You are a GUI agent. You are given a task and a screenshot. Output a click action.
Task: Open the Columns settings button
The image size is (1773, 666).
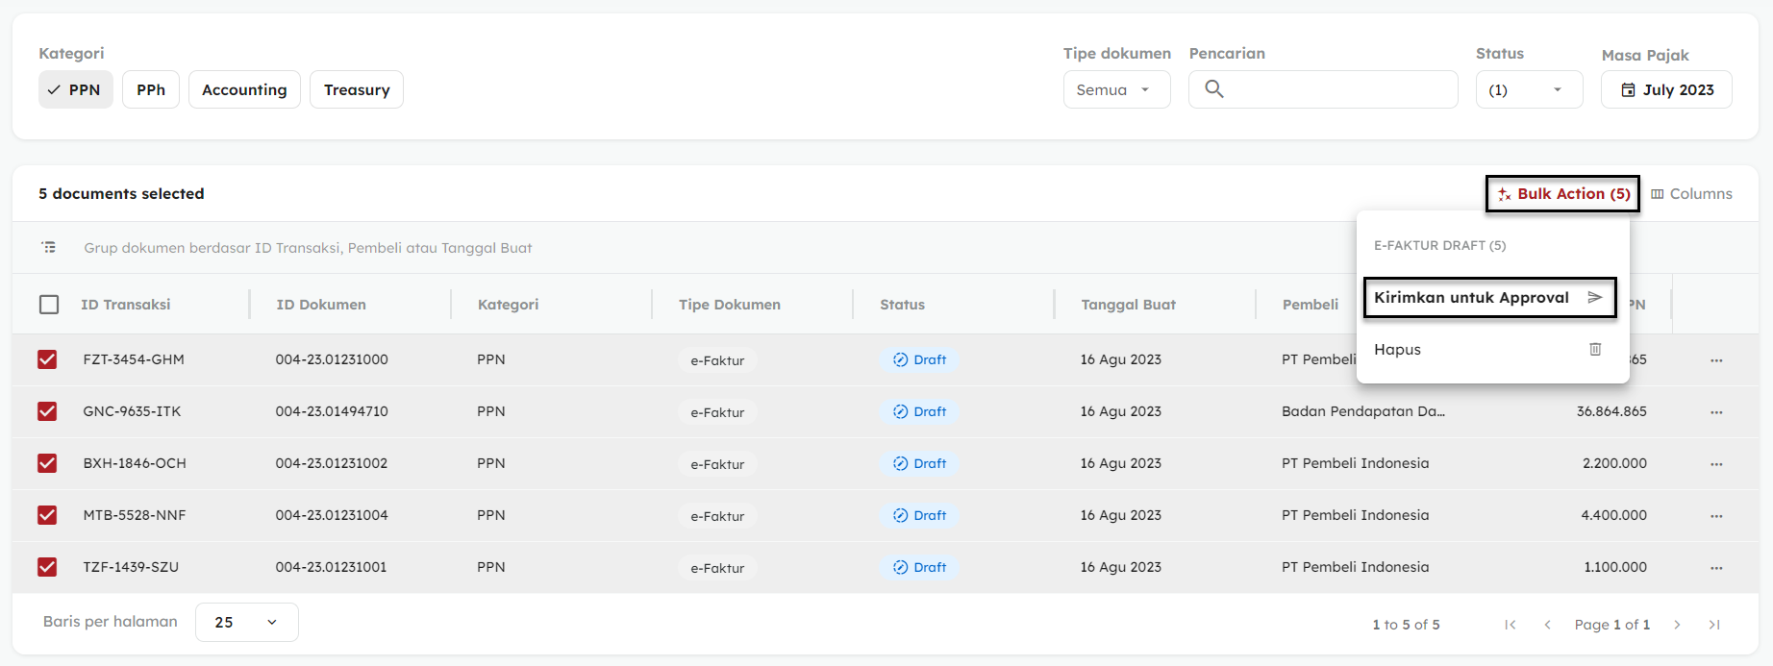(x=1691, y=194)
